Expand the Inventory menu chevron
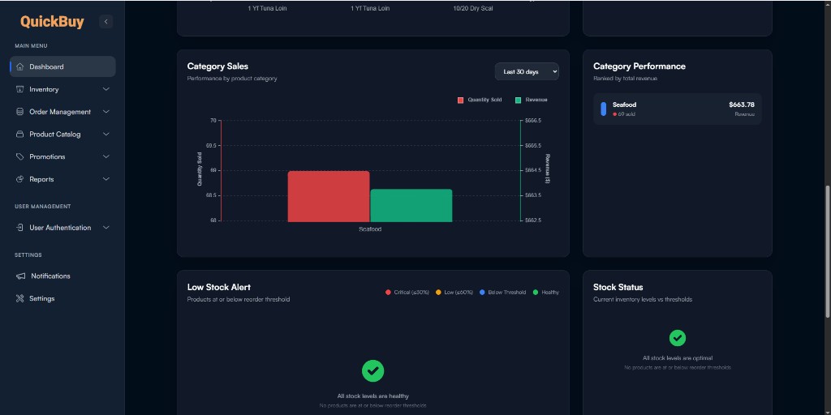Screen dimensions: 831x415 [106, 89]
